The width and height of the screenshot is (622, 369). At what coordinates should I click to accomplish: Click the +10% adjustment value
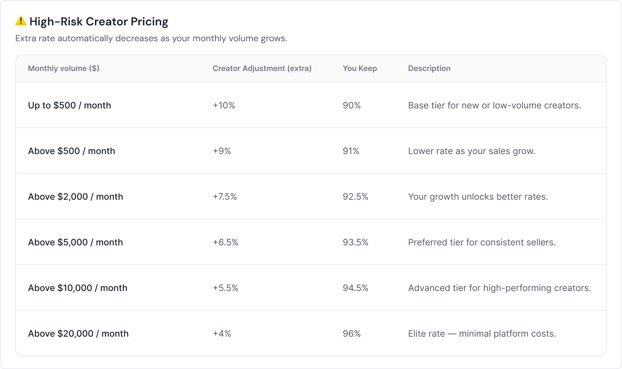(224, 105)
